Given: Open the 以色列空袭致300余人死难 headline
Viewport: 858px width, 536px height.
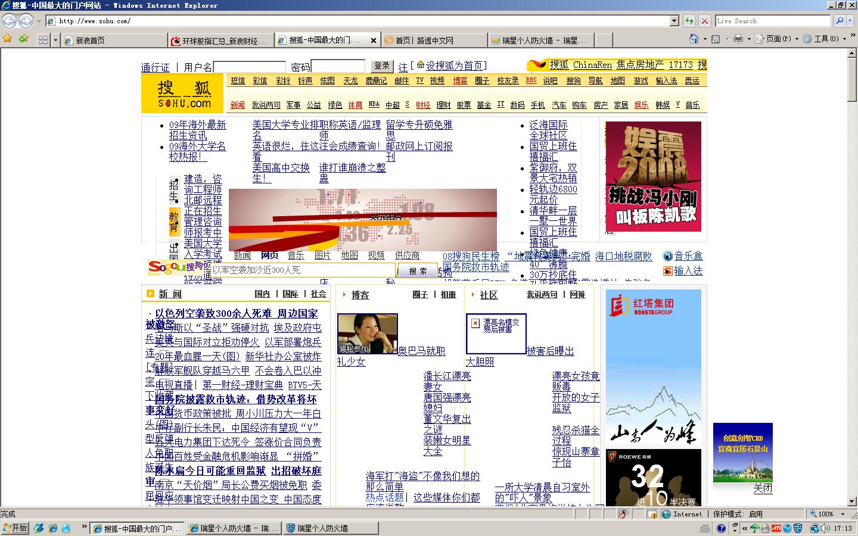Looking at the screenshot, I should (214, 313).
